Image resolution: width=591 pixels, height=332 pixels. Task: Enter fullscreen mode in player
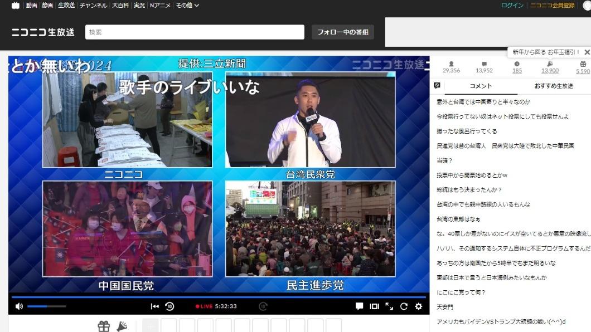point(389,306)
